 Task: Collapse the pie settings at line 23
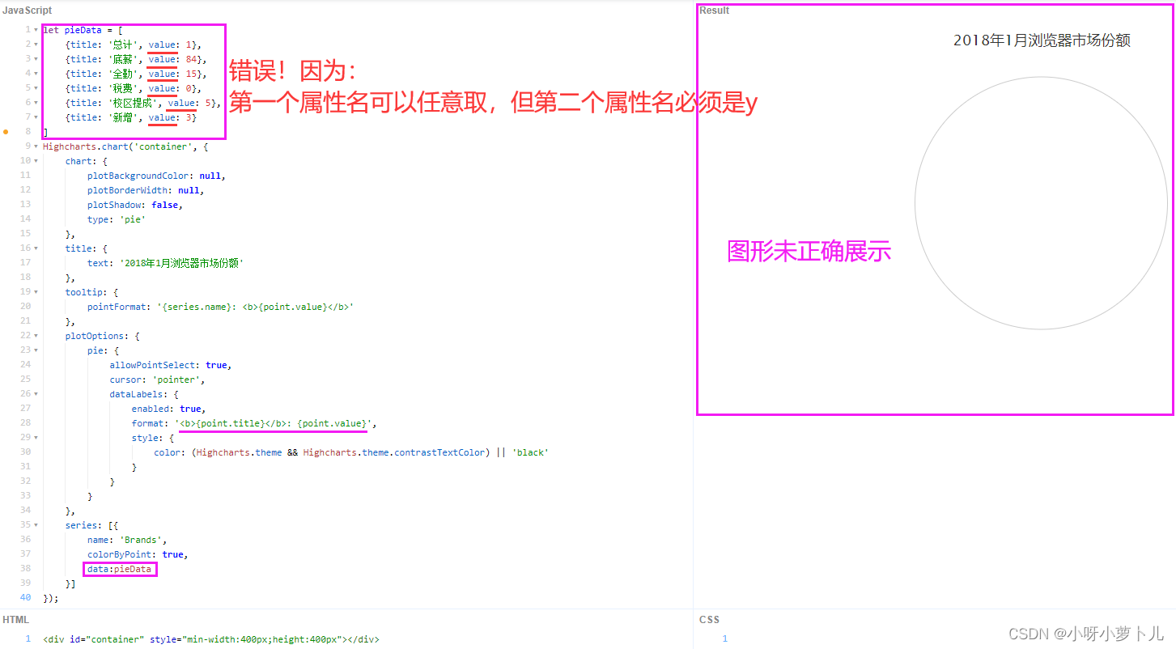coord(36,350)
